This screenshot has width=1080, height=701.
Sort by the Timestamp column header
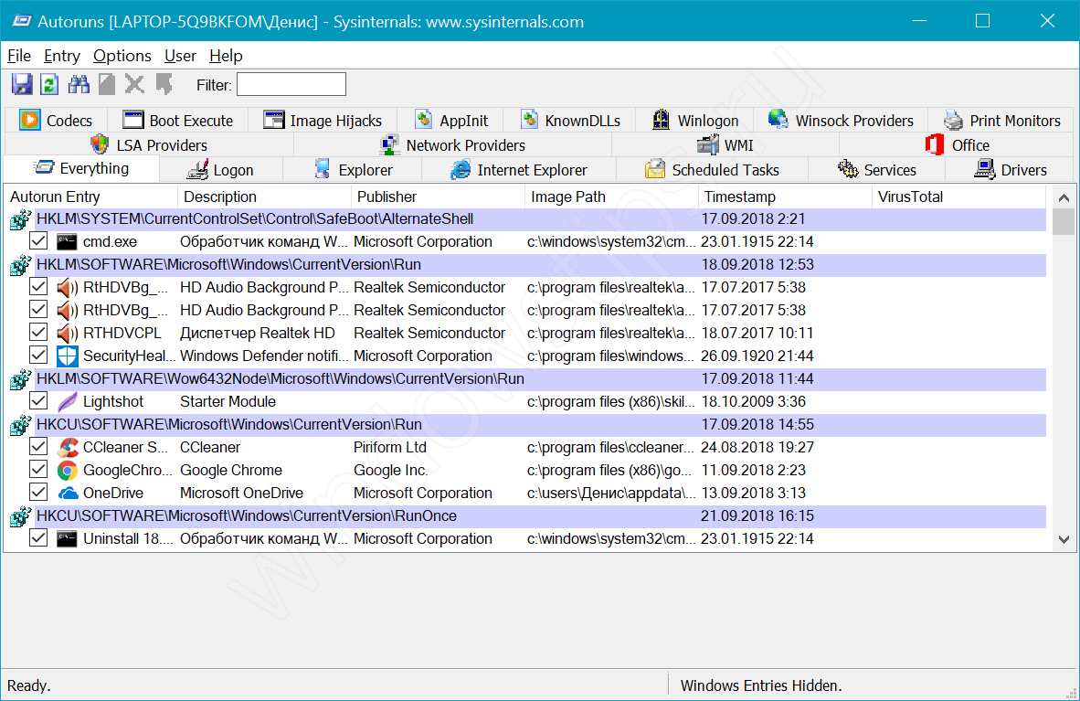pyautogui.click(x=739, y=196)
